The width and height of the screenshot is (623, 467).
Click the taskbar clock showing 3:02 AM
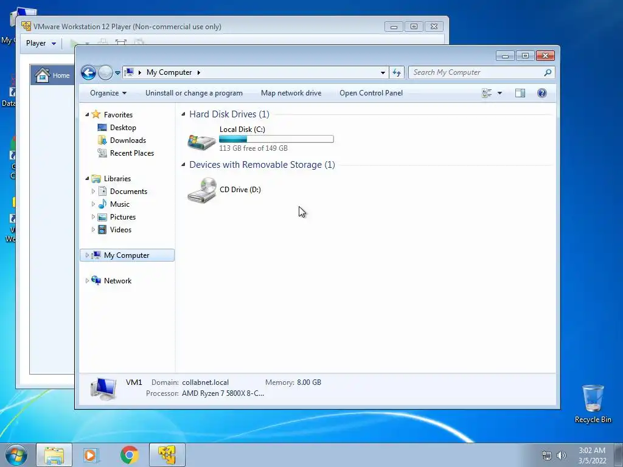click(x=592, y=455)
